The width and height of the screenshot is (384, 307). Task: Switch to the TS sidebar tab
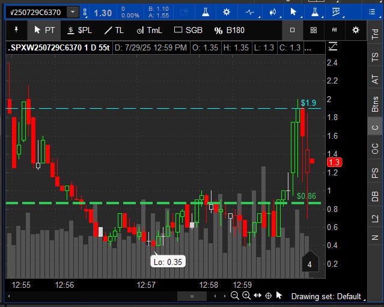375,57
